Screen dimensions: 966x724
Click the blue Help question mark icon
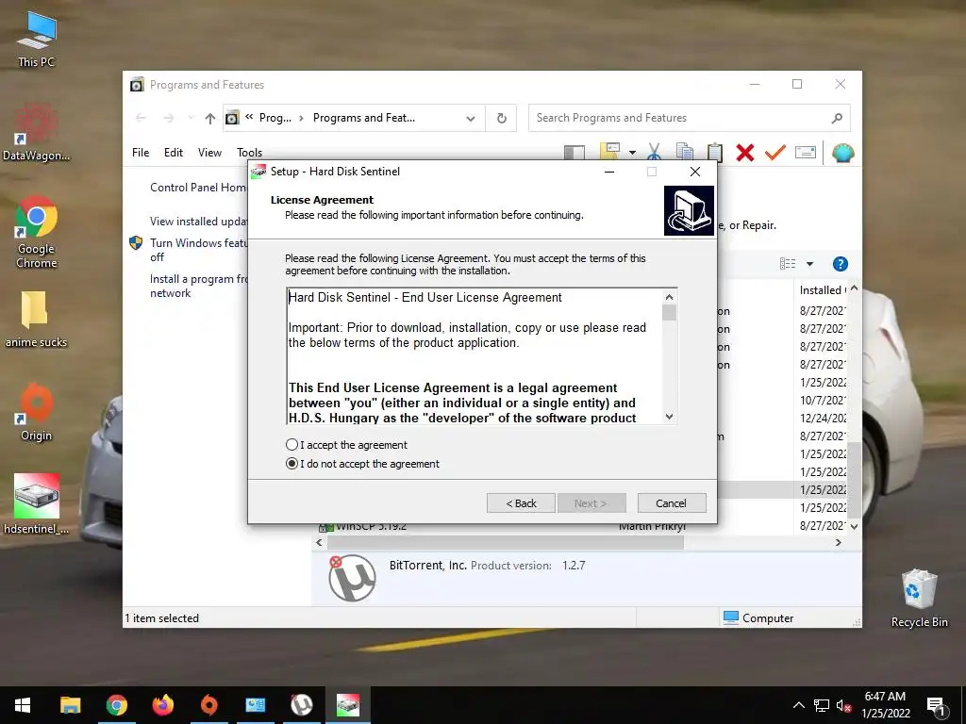coord(840,264)
